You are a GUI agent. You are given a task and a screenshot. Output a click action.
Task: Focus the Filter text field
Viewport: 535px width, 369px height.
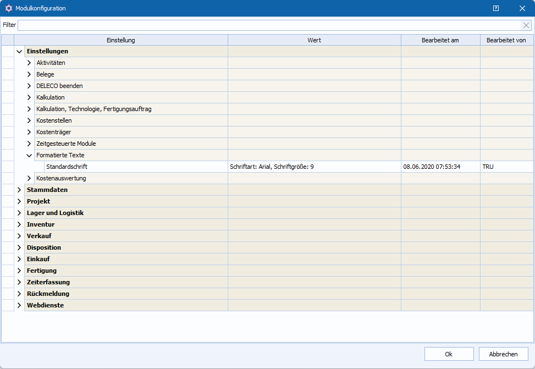click(x=269, y=25)
